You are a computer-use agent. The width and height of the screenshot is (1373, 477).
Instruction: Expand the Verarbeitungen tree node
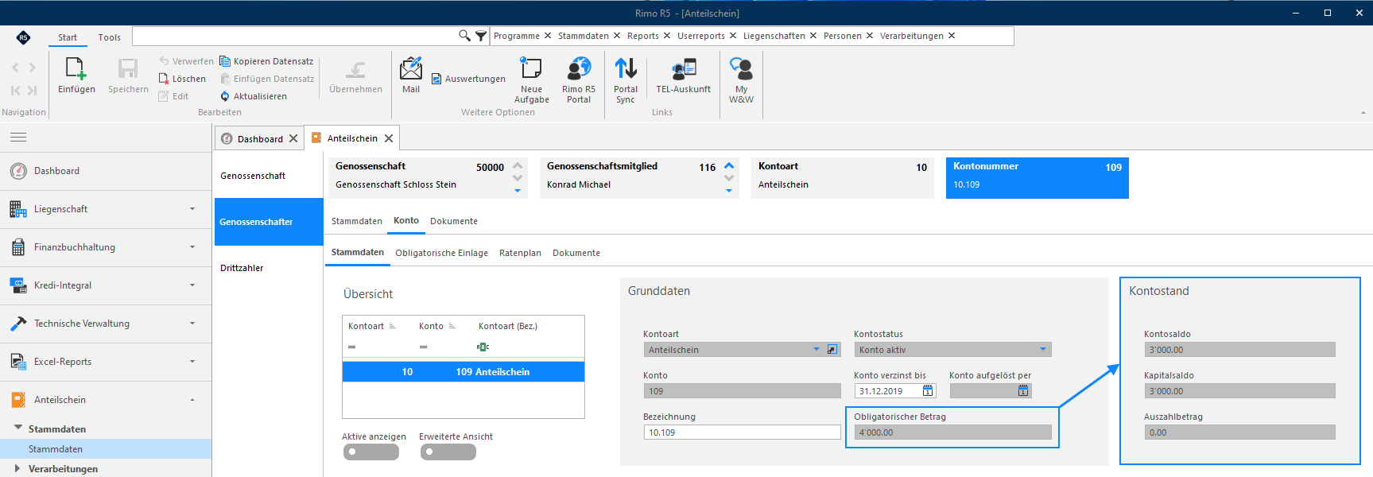click(x=17, y=468)
